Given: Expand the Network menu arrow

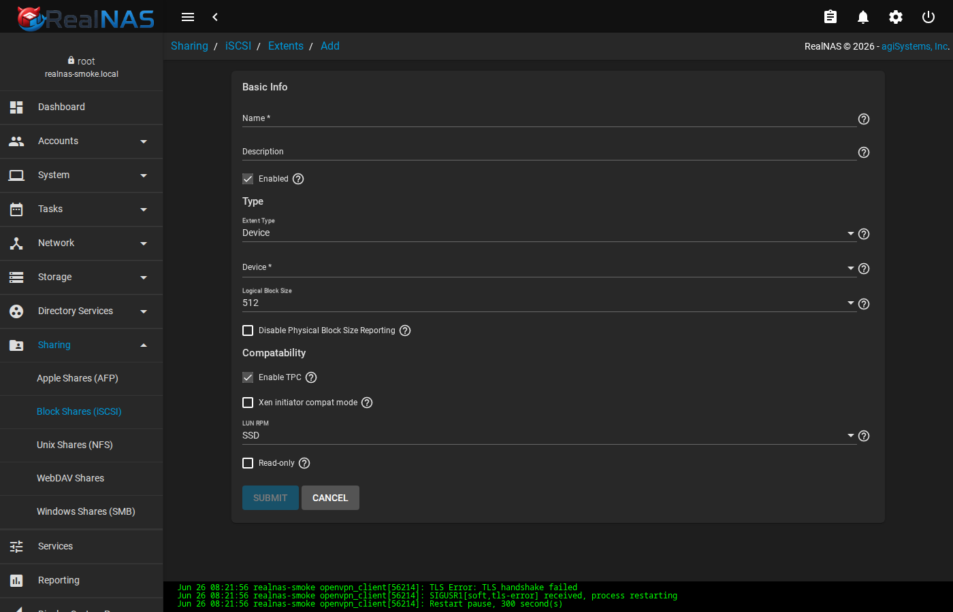Looking at the screenshot, I should tap(144, 243).
